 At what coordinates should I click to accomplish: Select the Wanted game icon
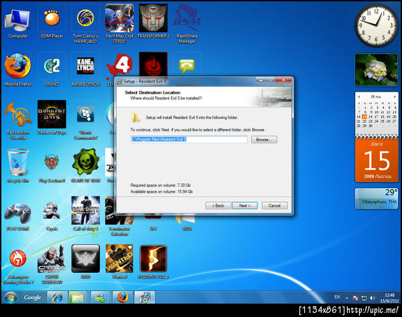tap(119, 261)
